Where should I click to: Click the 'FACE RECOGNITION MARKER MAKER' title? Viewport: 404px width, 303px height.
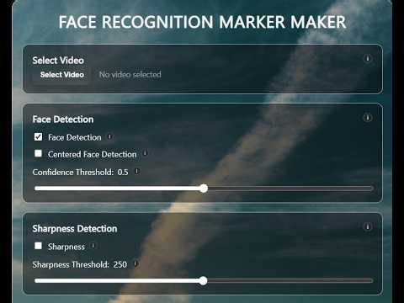click(x=202, y=22)
